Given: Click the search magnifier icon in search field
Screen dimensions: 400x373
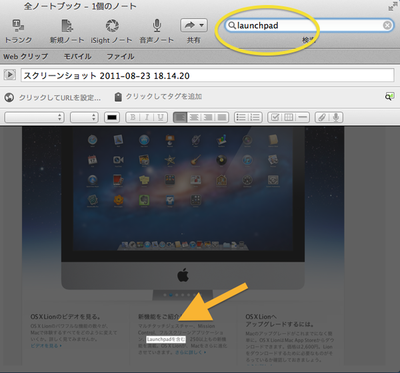Looking at the screenshot, I should tap(231, 25).
